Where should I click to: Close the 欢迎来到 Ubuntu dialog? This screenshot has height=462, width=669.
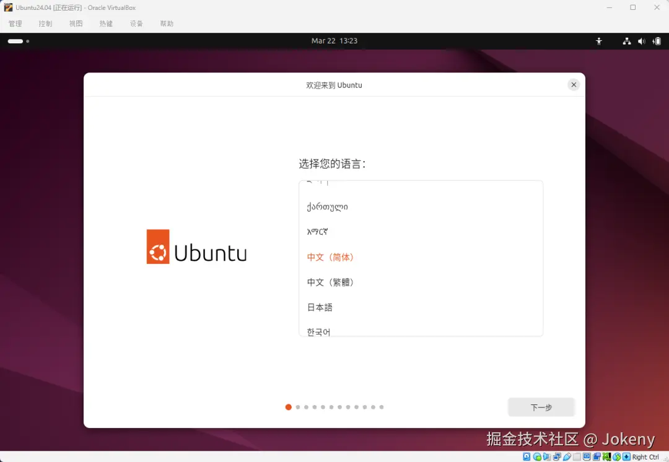pyautogui.click(x=574, y=84)
